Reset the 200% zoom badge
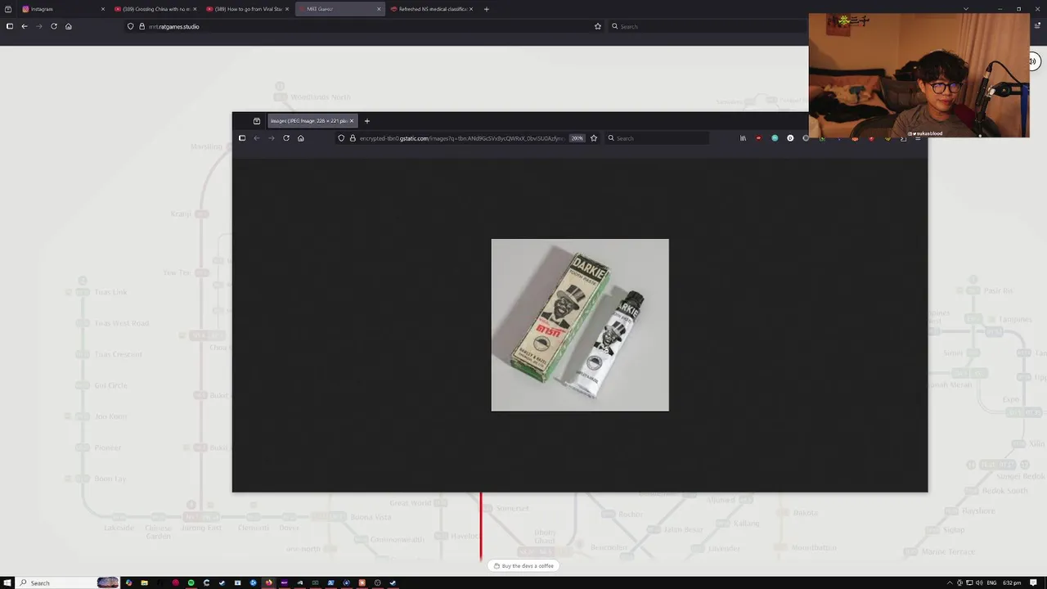Image resolution: width=1047 pixels, height=589 pixels. point(577,138)
